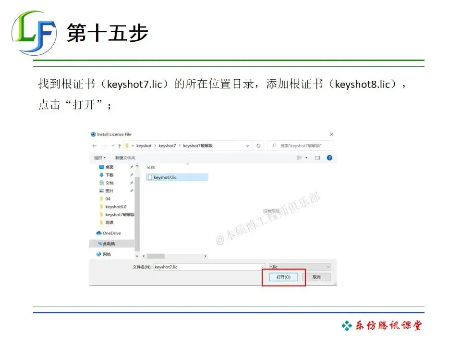The image size is (461, 346).
Task: Click the horizontal scrollbar thumb in file list
Action: click(x=156, y=256)
